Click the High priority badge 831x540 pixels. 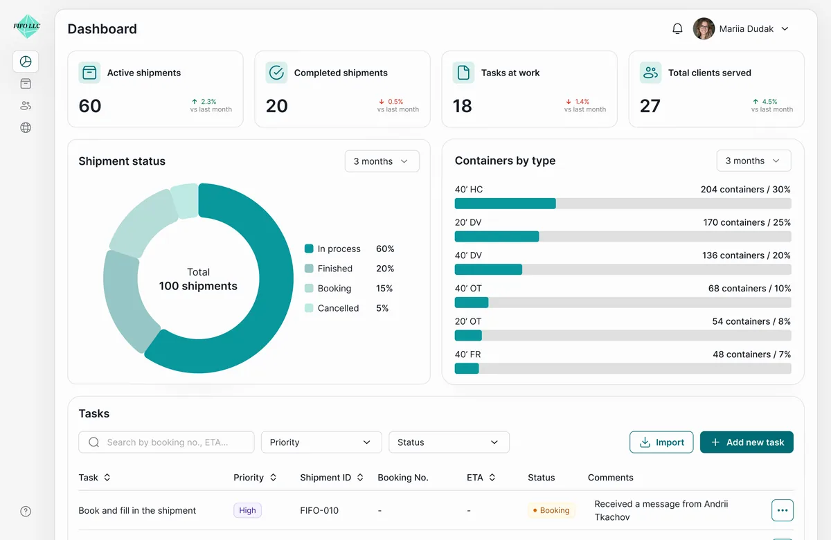(x=247, y=510)
